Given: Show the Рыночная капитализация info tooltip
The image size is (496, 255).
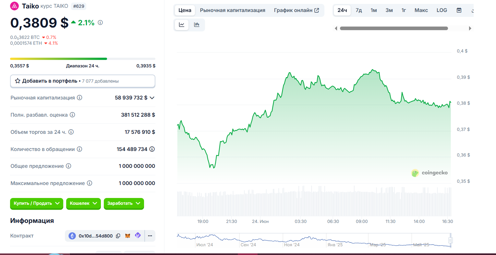Looking at the screenshot, I should pyautogui.click(x=79, y=98).
